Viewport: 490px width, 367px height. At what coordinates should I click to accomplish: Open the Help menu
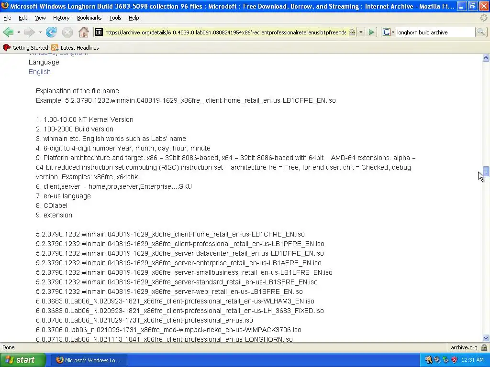(x=134, y=18)
